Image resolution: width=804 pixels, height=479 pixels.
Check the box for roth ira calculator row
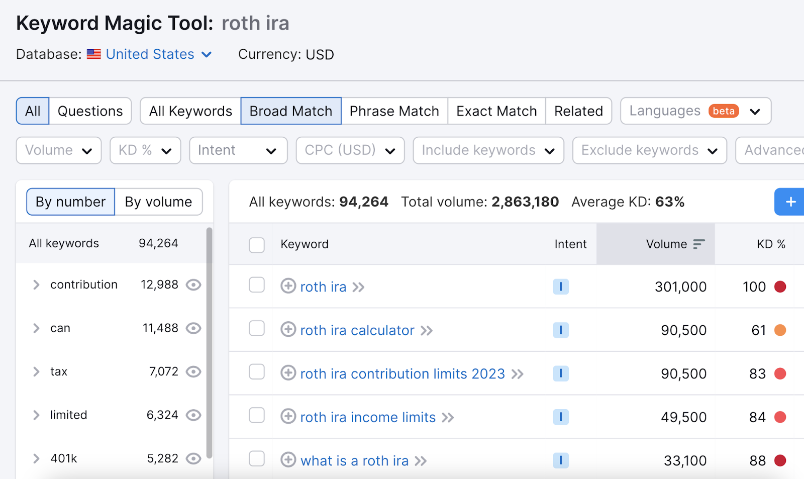tap(257, 329)
